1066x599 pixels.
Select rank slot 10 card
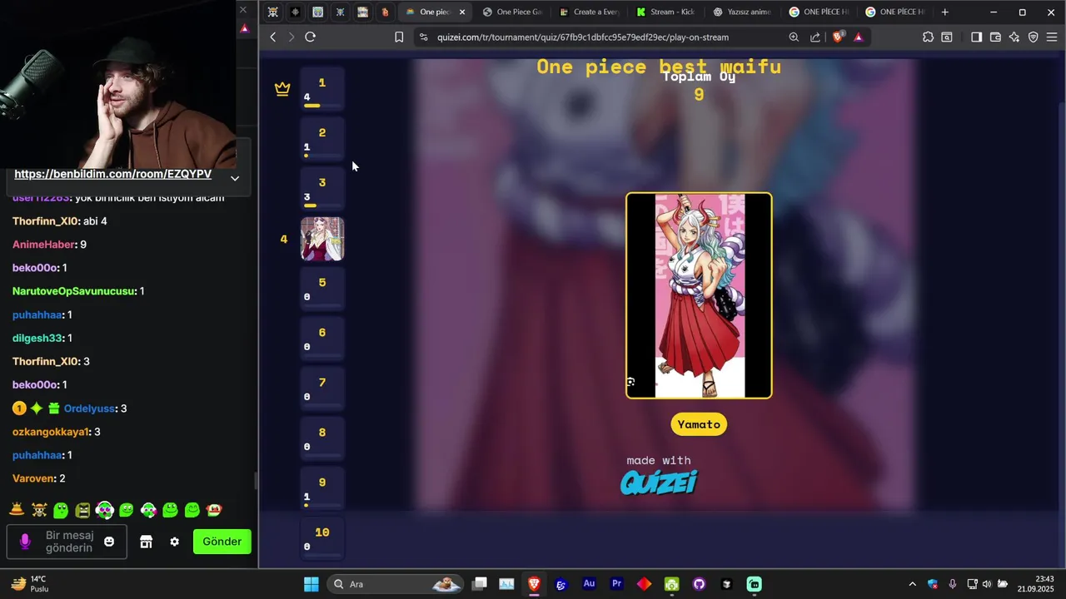[322, 538]
